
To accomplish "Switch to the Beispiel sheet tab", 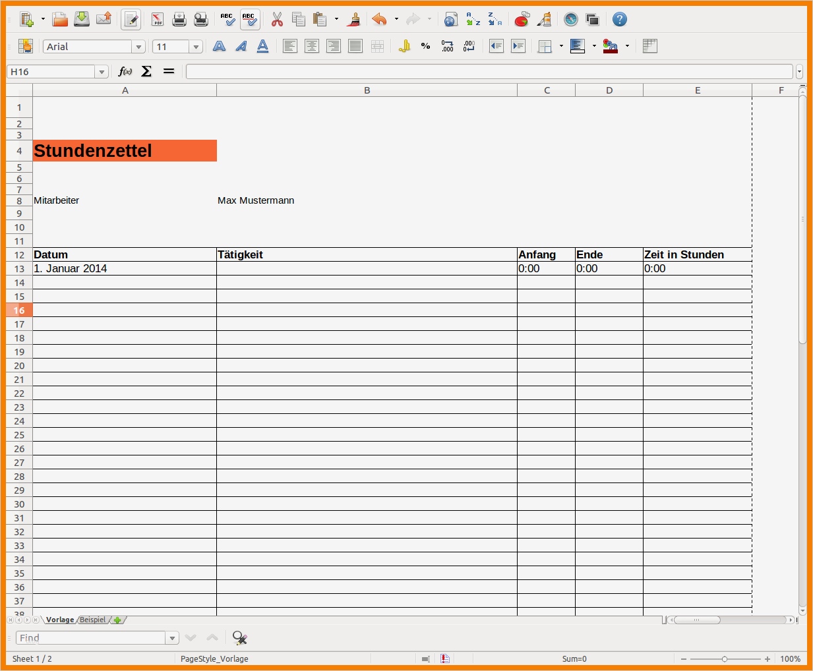I will 92,620.
